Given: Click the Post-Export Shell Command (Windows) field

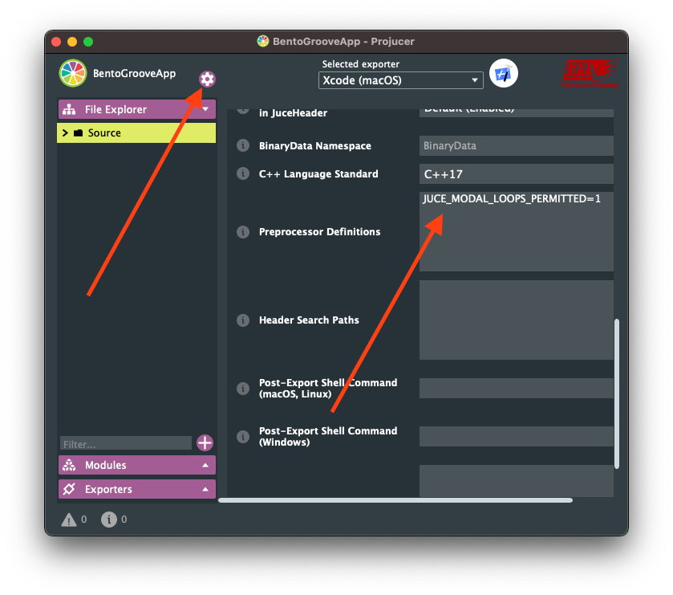Looking at the screenshot, I should [x=517, y=437].
